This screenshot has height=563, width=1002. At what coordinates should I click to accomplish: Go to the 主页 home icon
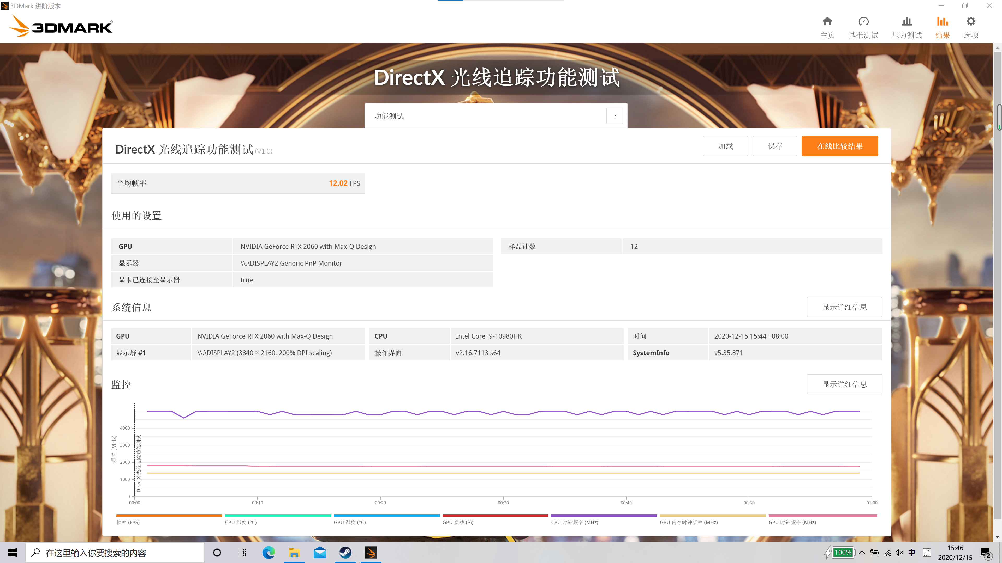827,27
